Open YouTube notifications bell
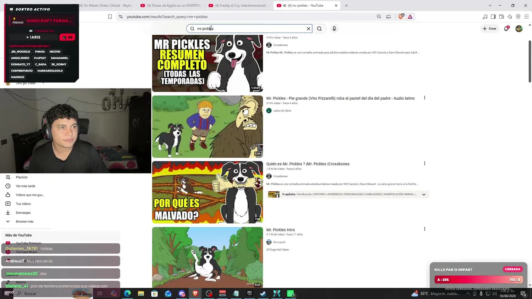The height and width of the screenshot is (299, 532). (x=506, y=29)
